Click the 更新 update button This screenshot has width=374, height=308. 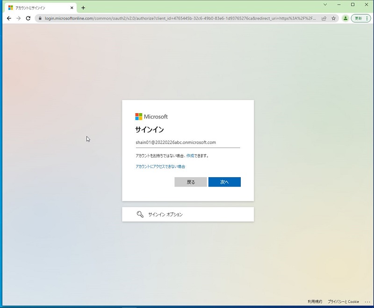tap(358, 18)
